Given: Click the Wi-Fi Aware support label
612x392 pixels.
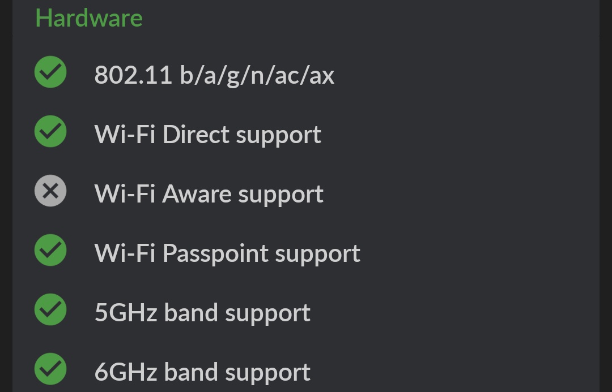Looking at the screenshot, I should coord(209,194).
